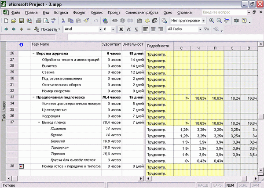Open Проект menu
The height and width of the screenshot is (188, 264).
[114, 13]
